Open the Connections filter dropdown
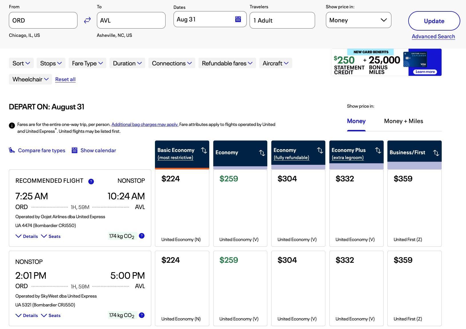Screen dimensions: 466x329 tap(172, 63)
